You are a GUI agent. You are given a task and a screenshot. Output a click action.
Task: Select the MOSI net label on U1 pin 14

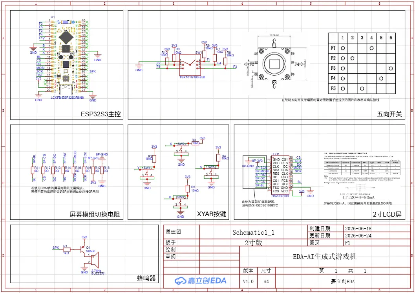point(40,68)
